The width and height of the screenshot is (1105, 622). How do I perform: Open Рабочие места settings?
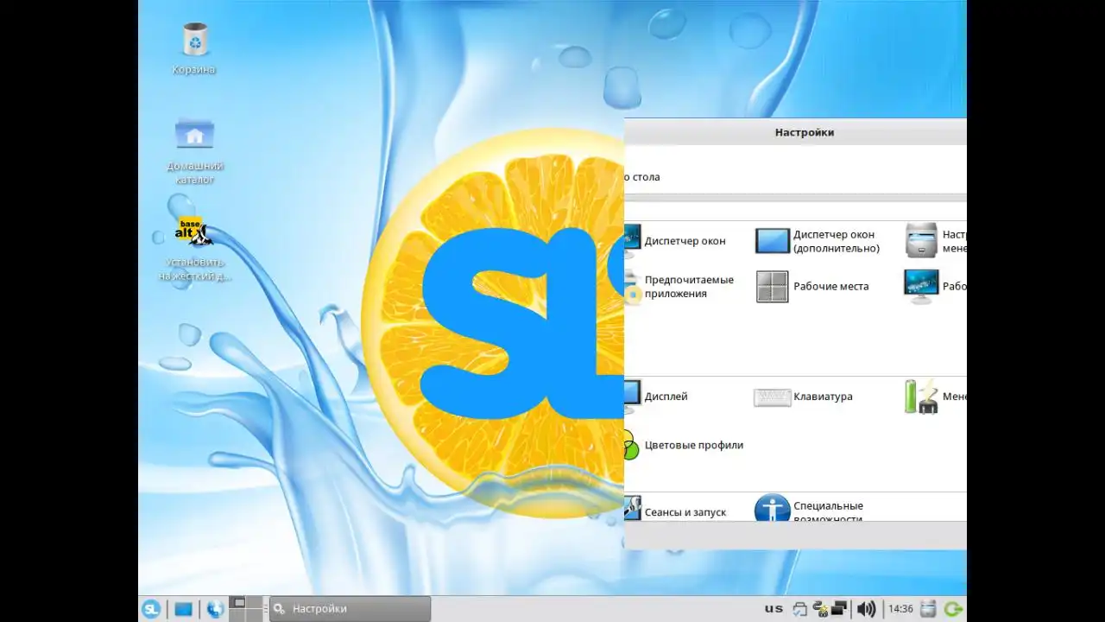(x=812, y=287)
